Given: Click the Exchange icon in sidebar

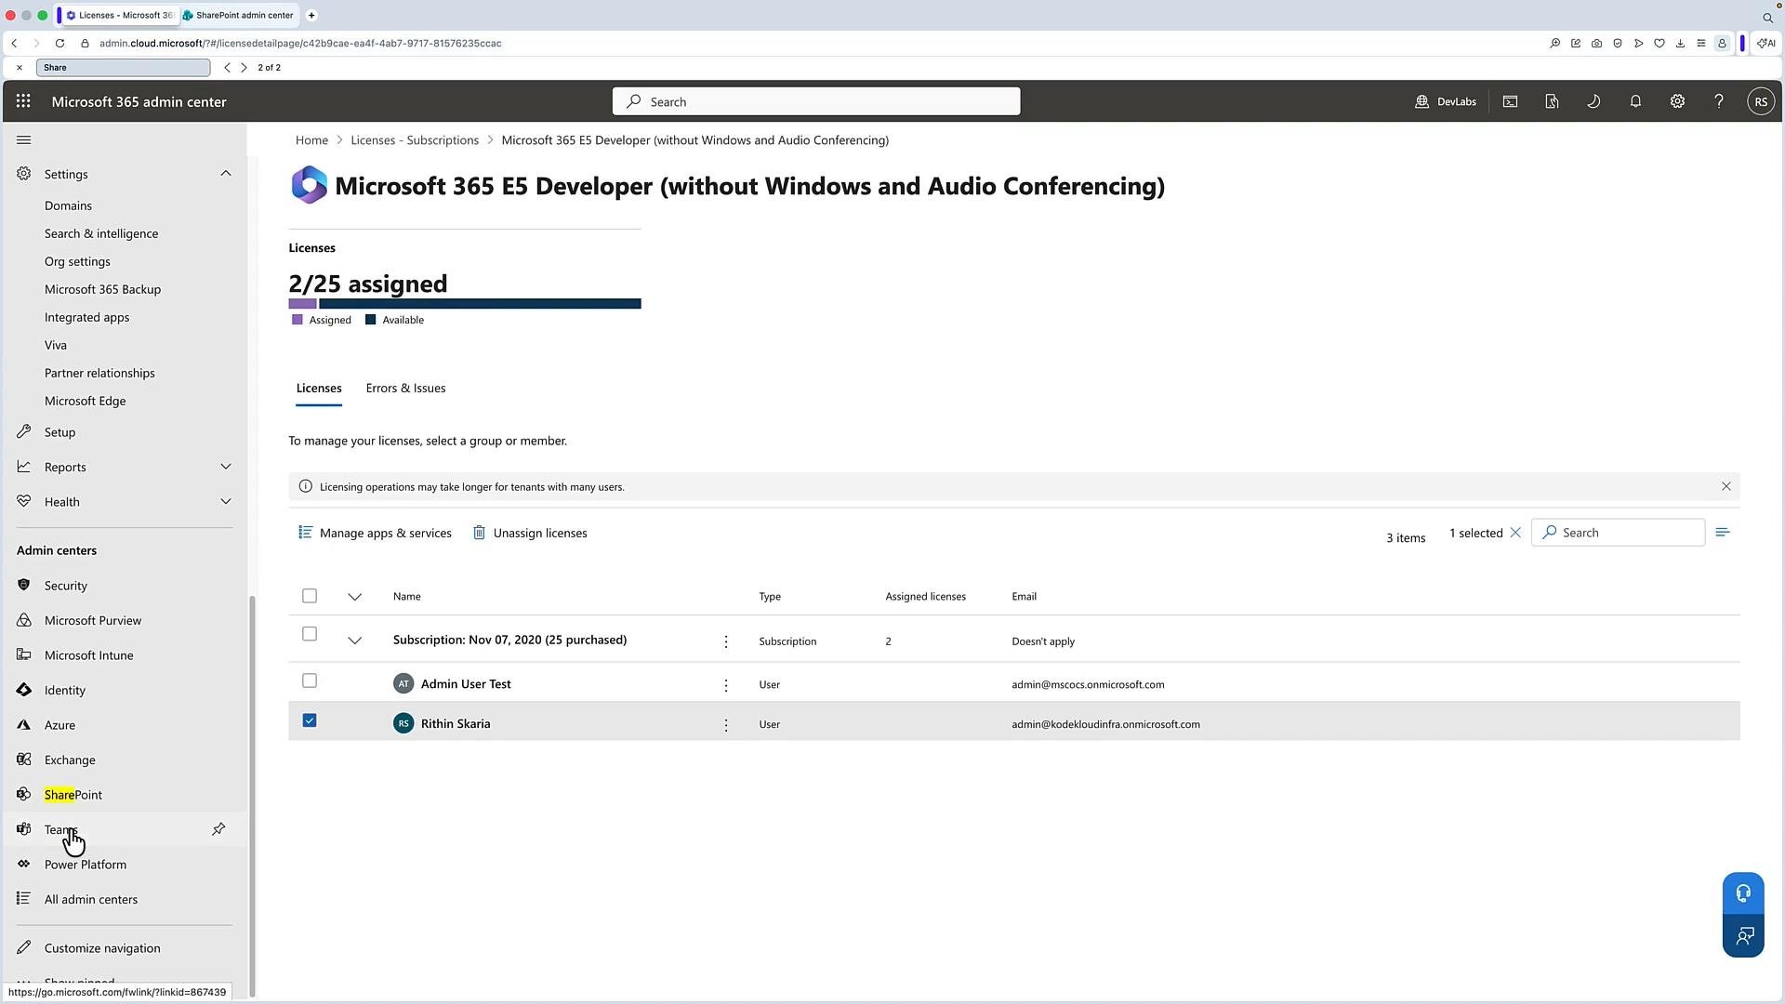Looking at the screenshot, I should tap(24, 760).
